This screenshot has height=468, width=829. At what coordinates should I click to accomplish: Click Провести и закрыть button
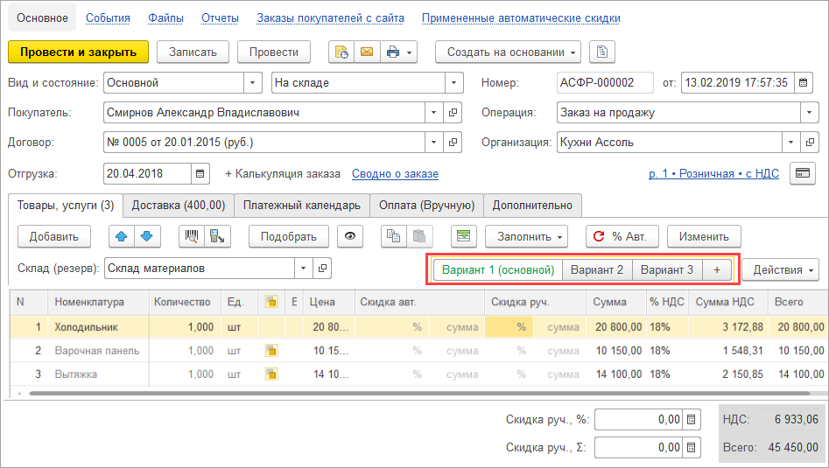coord(78,52)
